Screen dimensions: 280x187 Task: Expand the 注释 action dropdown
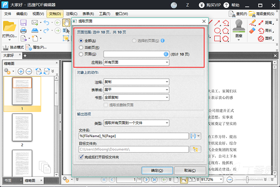136,82
